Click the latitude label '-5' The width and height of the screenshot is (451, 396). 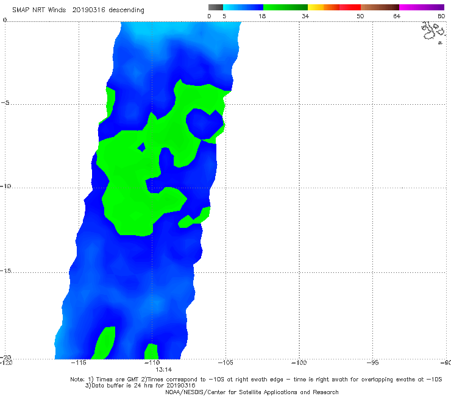point(5,103)
